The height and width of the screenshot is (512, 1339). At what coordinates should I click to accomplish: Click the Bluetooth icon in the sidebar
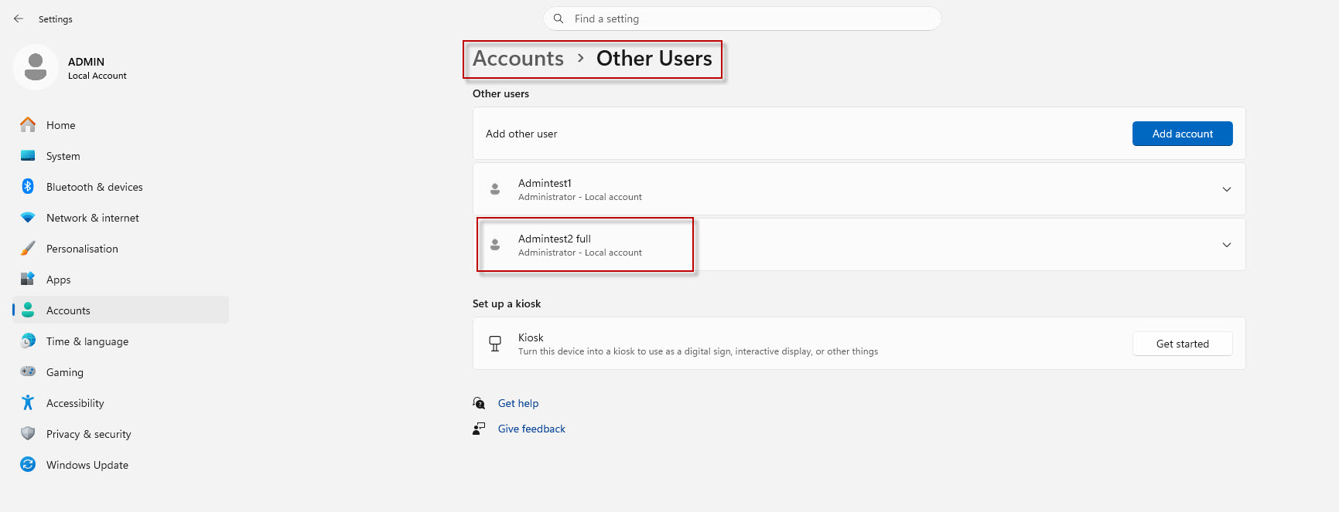click(x=28, y=186)
